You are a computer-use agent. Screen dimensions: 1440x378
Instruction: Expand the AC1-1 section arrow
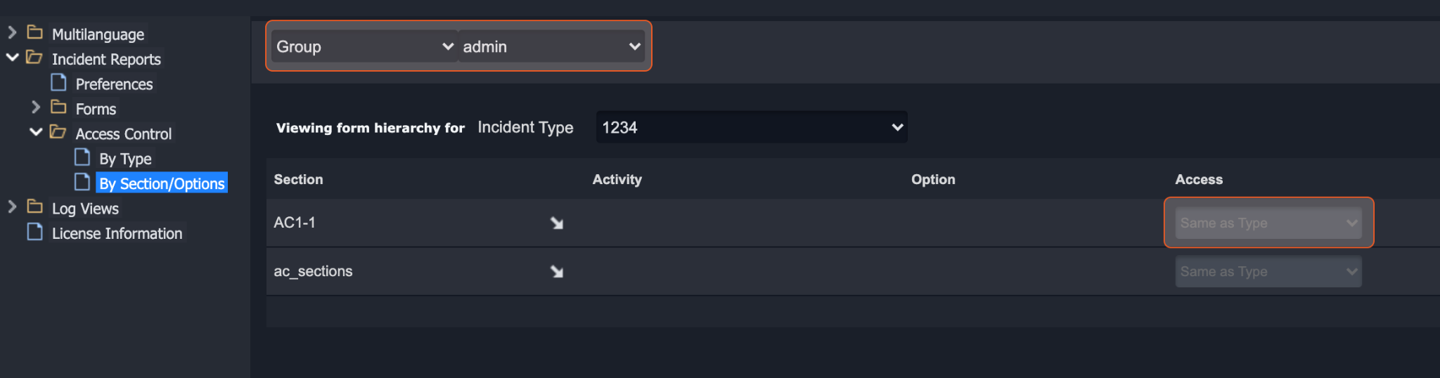coord(557,223)
